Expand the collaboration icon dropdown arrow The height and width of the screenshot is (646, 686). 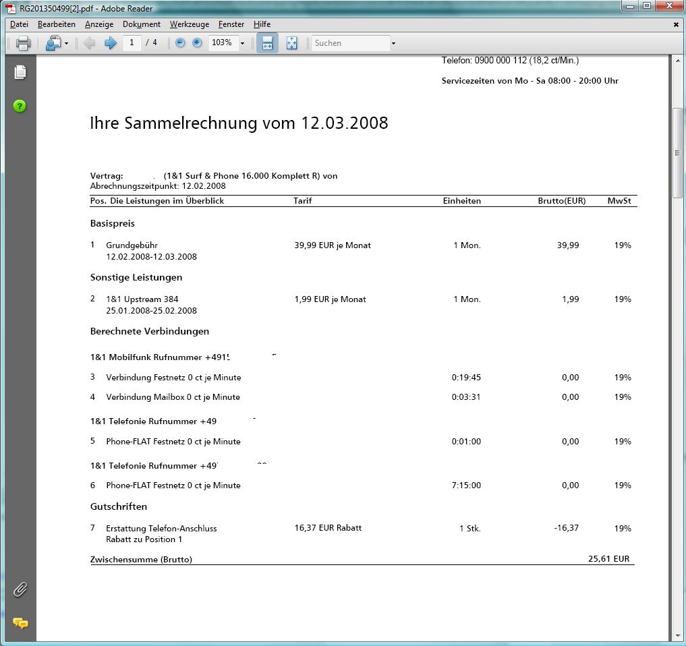pos(67,43)
